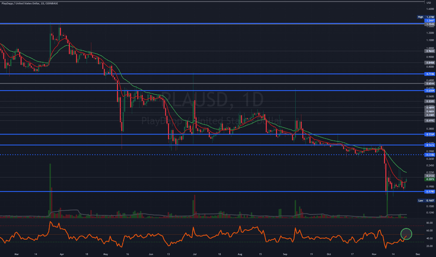Click the Dec label on time axis
This screenshot has height=257, width=436.
[418, 254]
